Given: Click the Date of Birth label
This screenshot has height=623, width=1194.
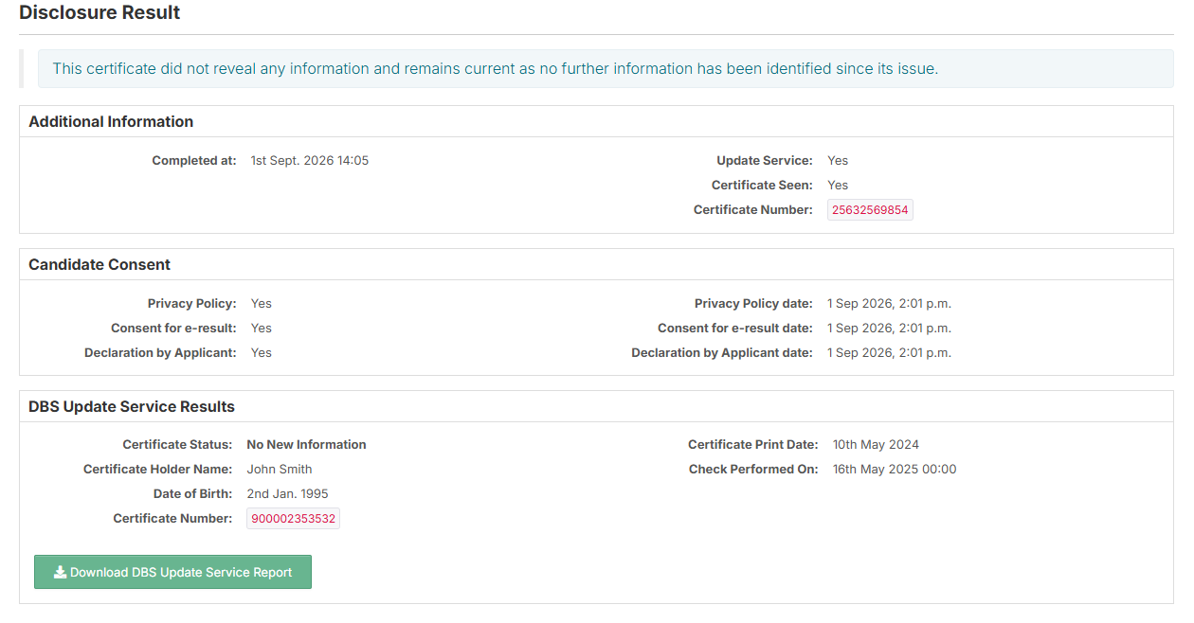Looking at the screenshot, I should [192, 494].
